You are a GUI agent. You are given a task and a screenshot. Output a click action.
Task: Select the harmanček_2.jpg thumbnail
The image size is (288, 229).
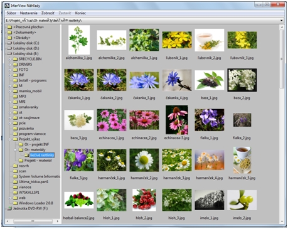pyautogui.click(x=144, y=160)
